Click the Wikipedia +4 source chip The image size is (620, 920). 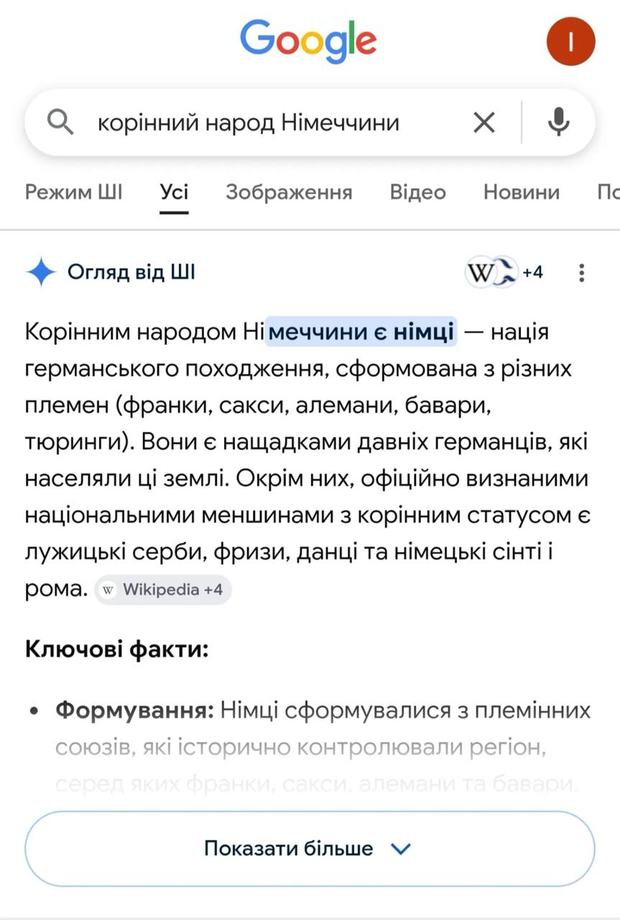point(163,590)
